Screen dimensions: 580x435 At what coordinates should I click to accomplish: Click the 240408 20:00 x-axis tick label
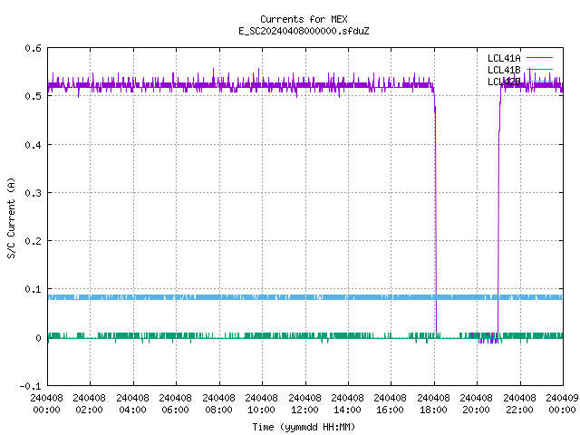point(476,403)
